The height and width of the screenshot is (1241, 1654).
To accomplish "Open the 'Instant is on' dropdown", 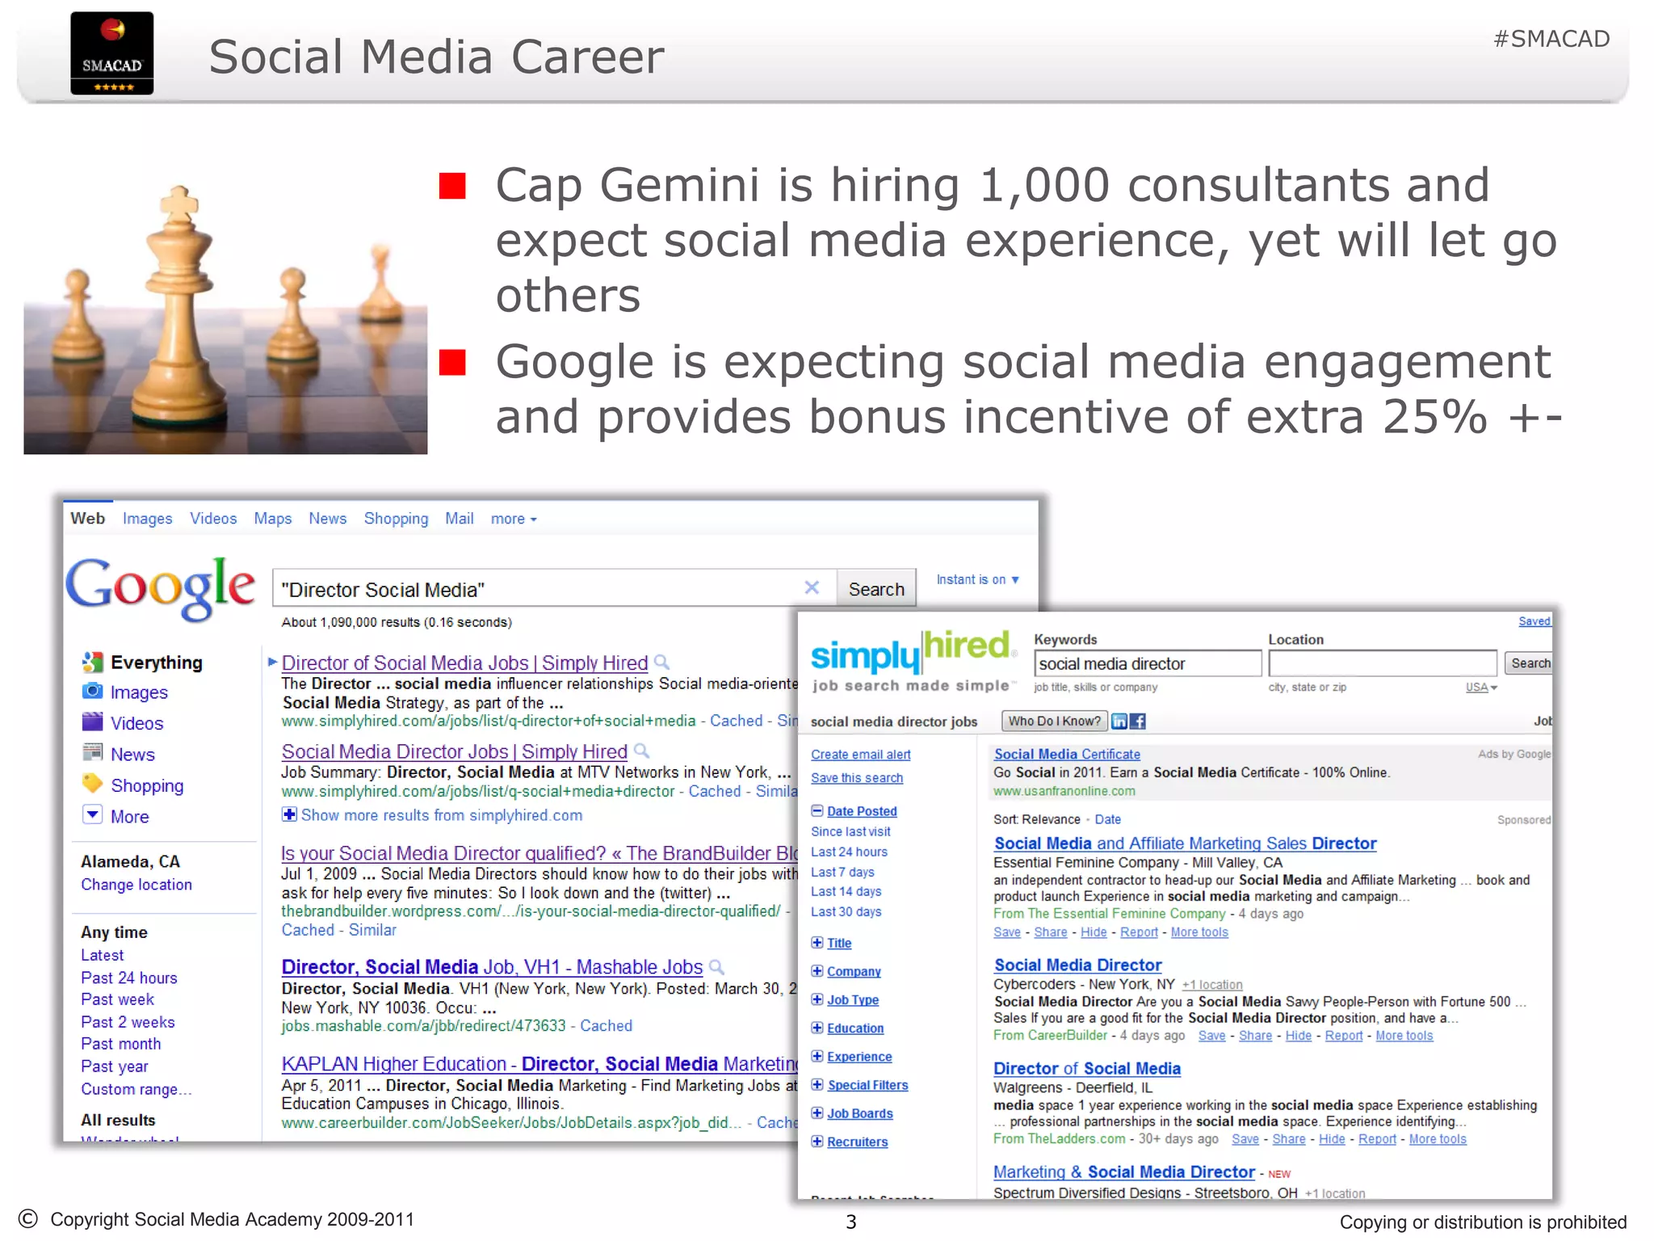I will tap(977, 579).
